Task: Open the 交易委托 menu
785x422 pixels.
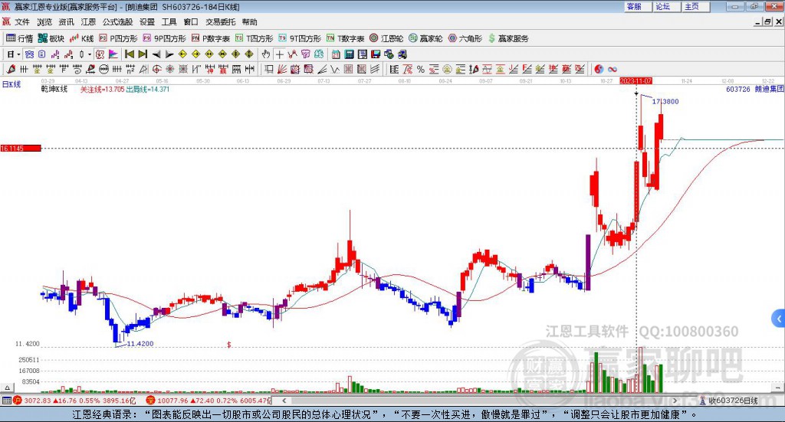Action: (220, 22)
